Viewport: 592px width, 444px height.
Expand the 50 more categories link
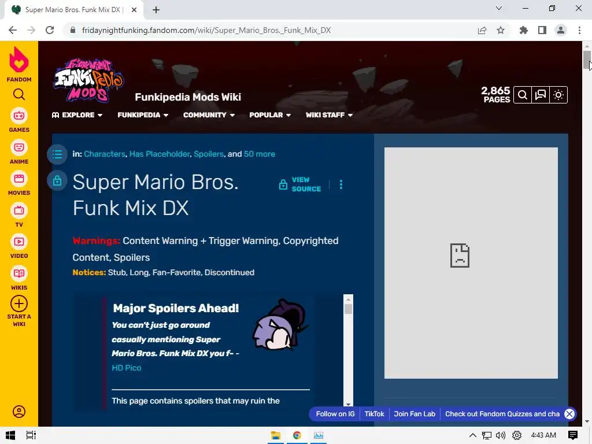point(260,154)
